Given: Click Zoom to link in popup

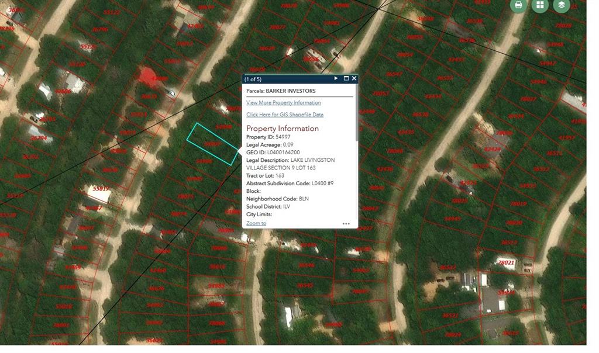Looking at the screenshot, I should [256, 223].
